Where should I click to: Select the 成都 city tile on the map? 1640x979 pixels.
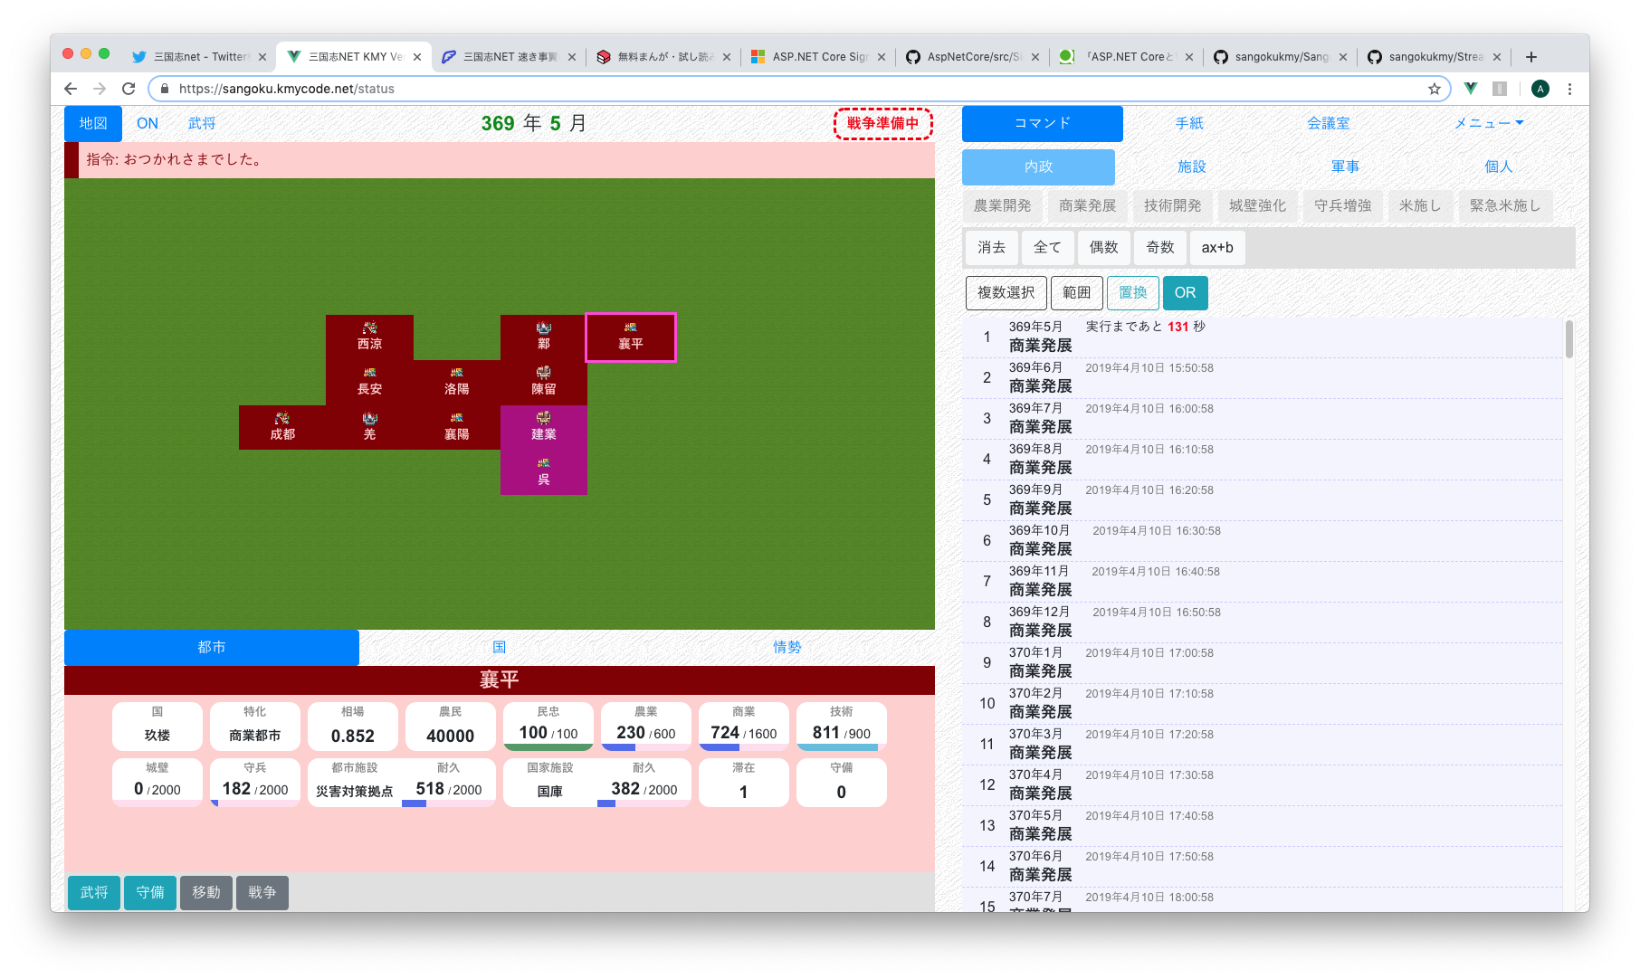tap(282, 427)
